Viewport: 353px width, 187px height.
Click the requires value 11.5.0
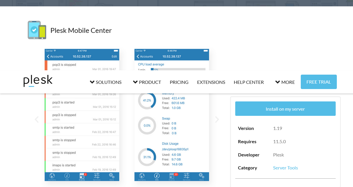tap(279, 141)
